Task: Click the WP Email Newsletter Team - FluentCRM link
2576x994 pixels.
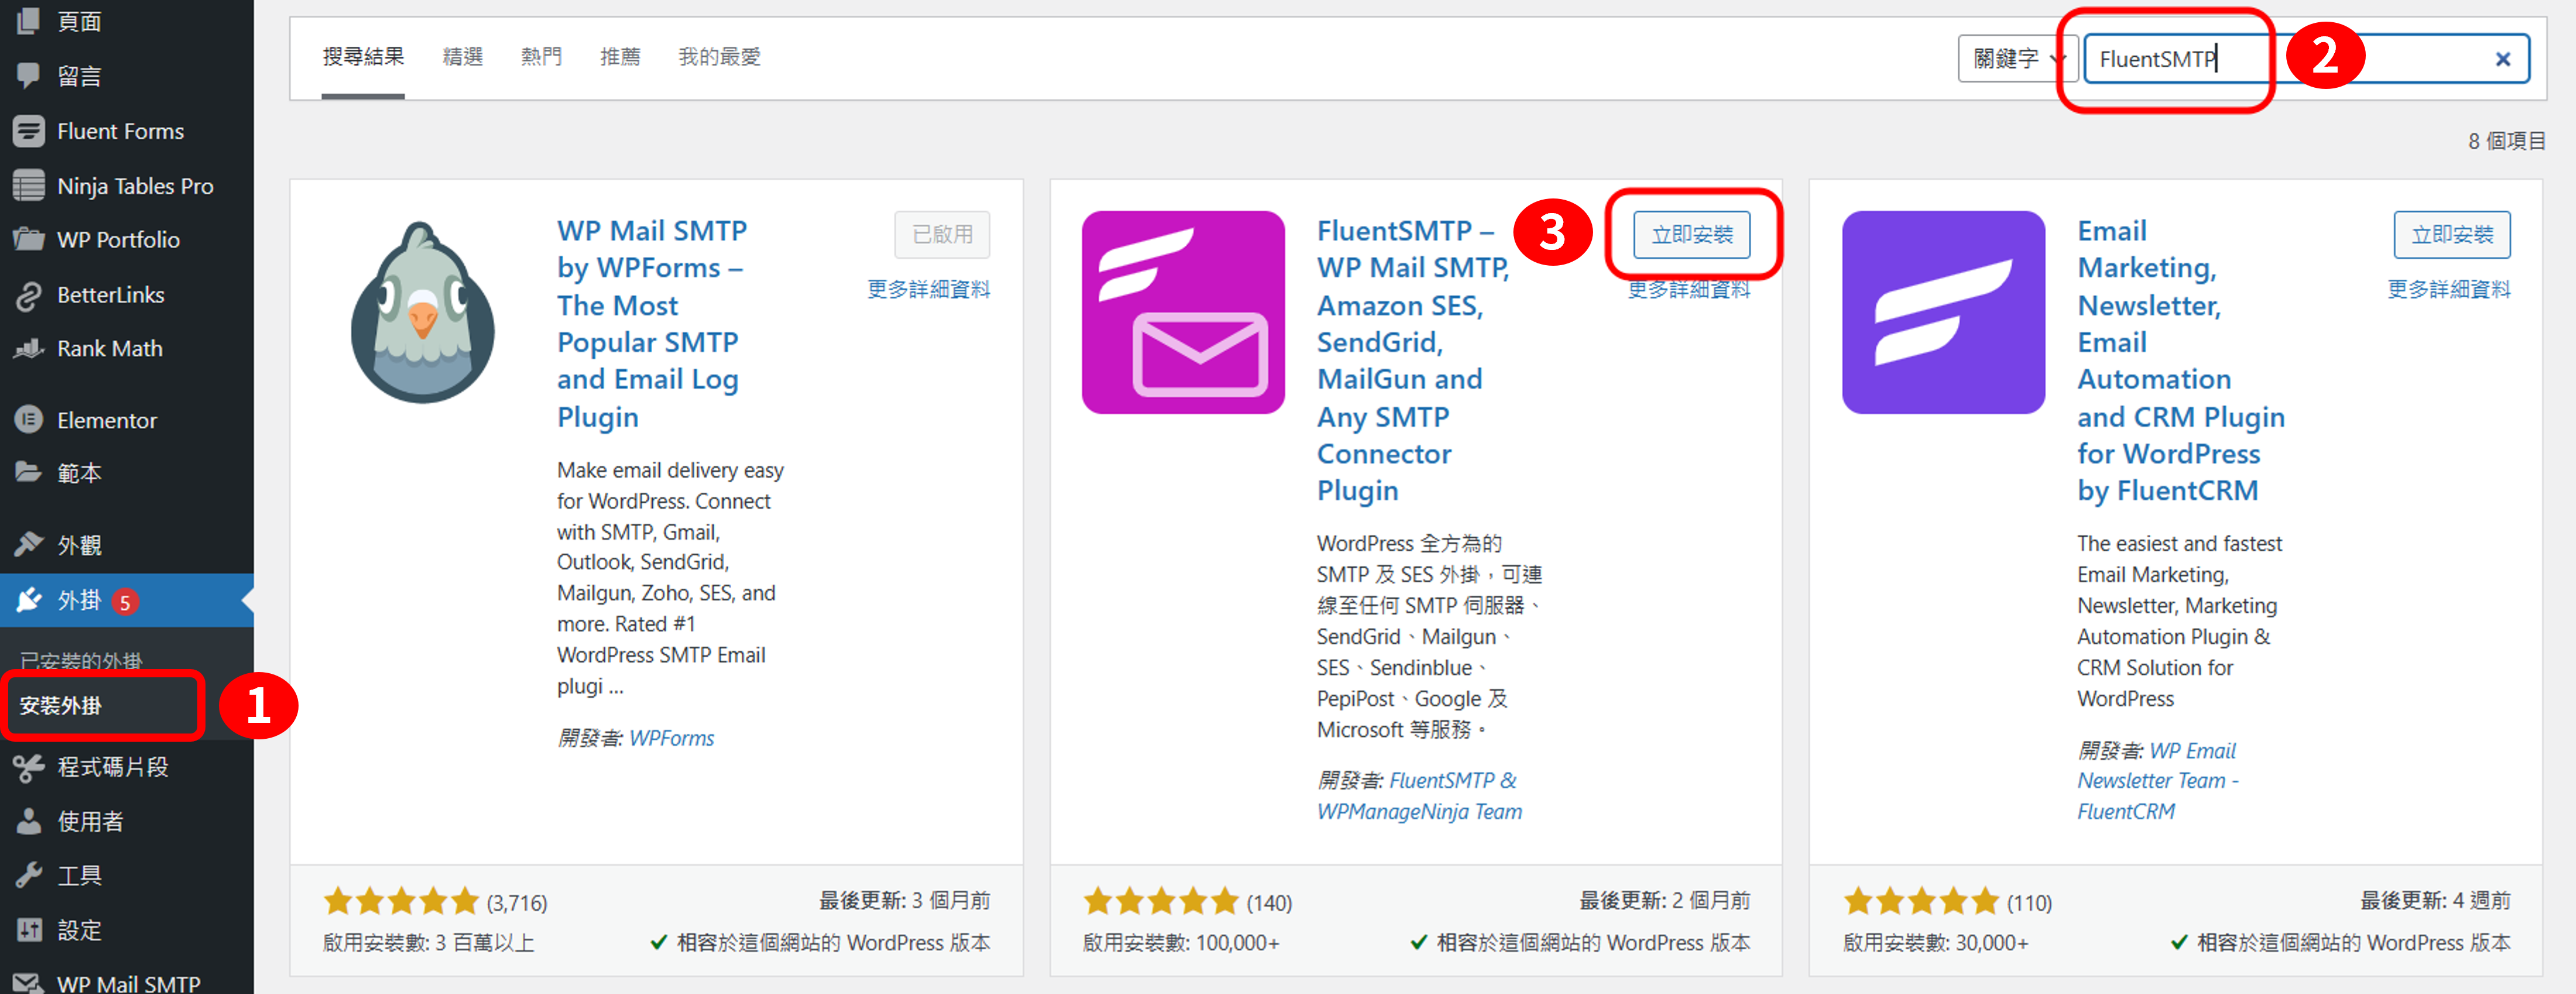Action: click(x=2157, y=781)
